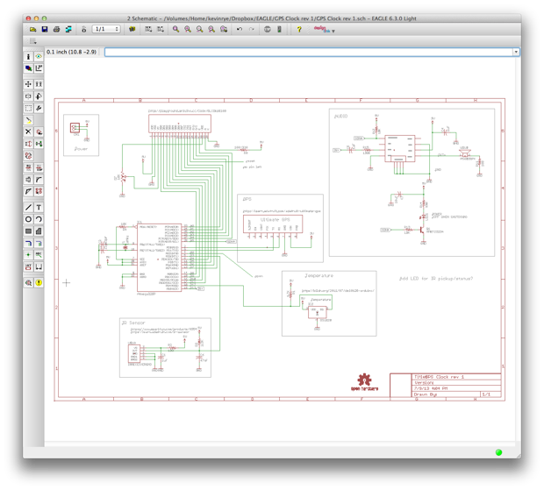Select the Name tool

point(28,167)
